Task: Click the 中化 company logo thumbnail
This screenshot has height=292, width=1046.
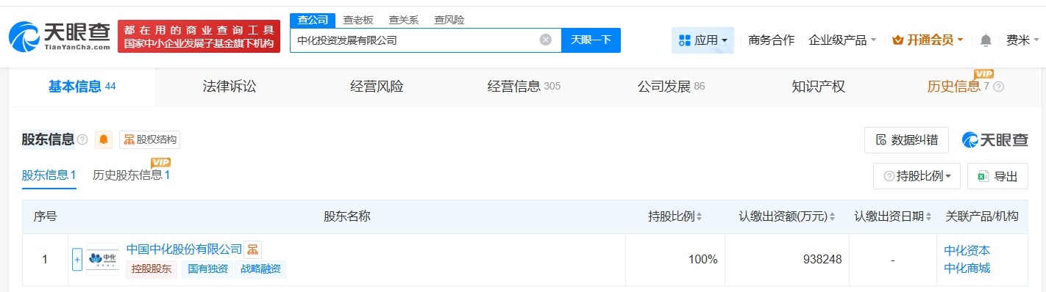Action: pyautogui.click(x=102, y=259)
